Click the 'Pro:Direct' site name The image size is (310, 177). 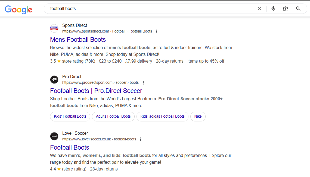coord(72,77)
